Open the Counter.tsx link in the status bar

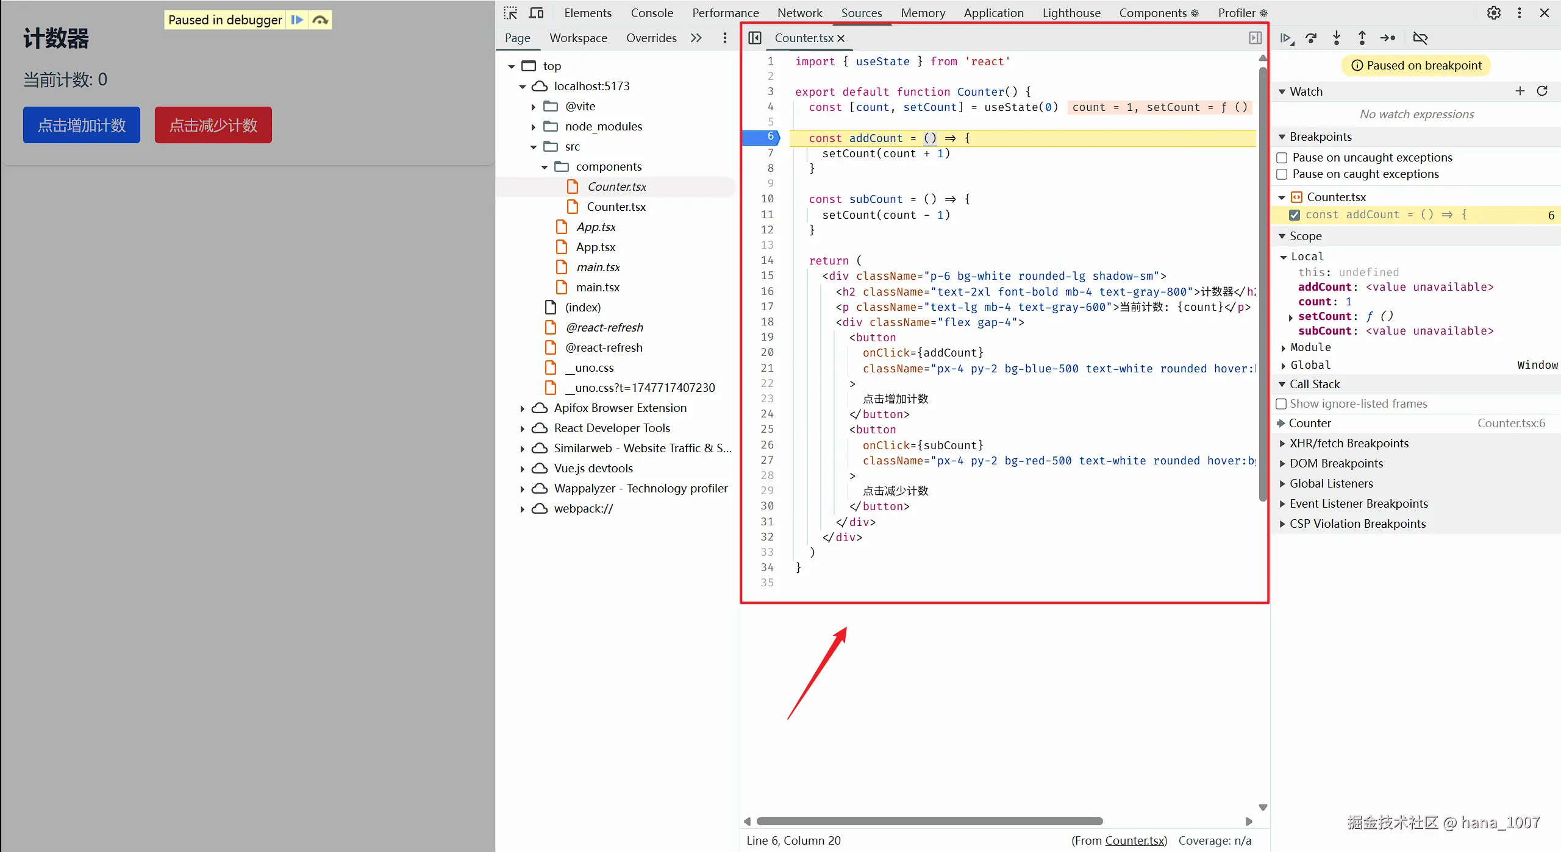pyautogui.click(x=1134, y=840)
